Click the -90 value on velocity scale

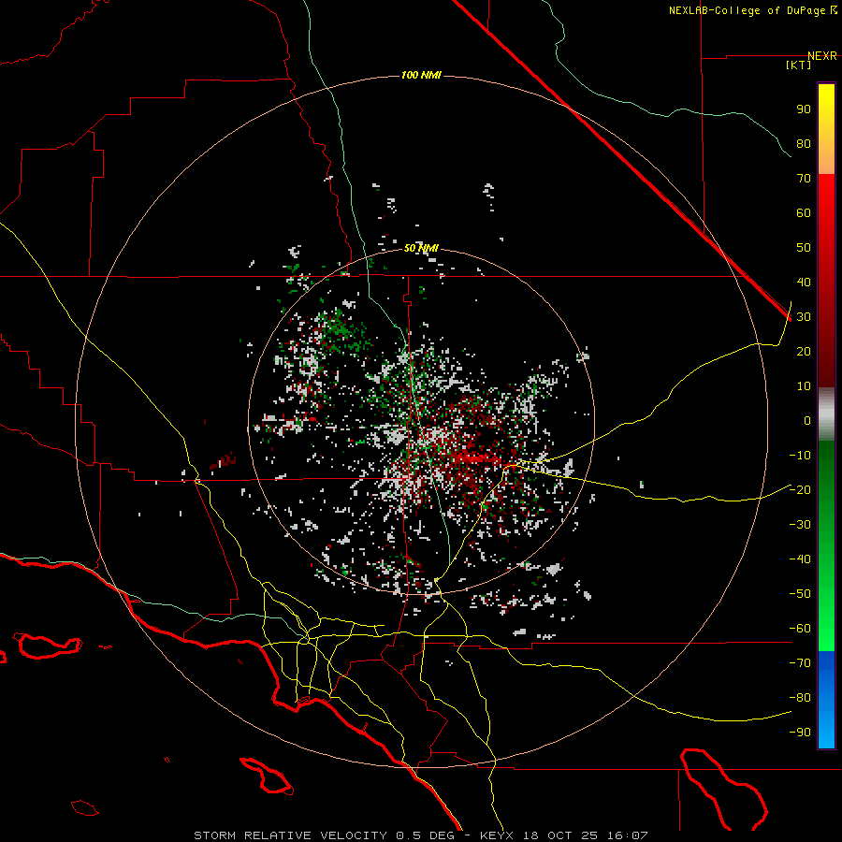tap(800, 733)
